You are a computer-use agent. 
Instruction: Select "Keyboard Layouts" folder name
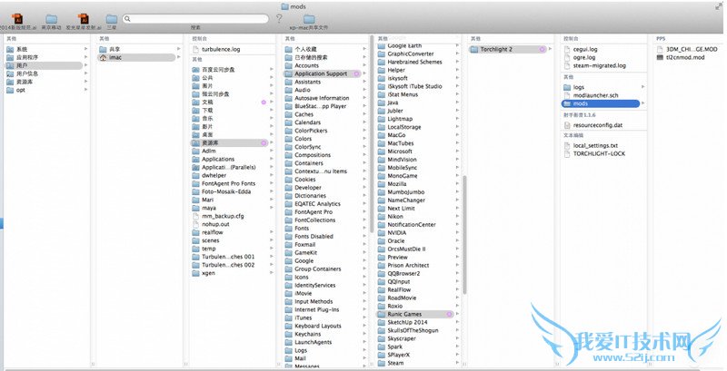coord(318,327)
